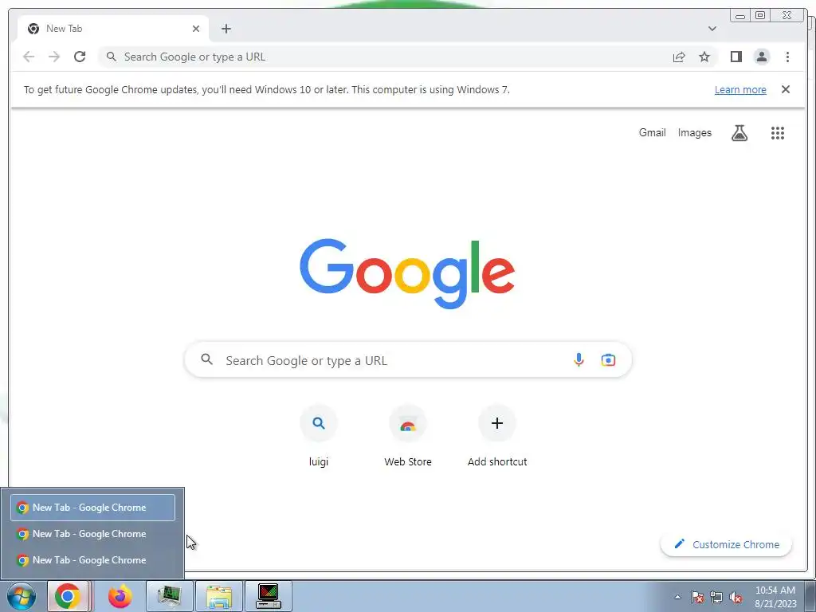The width and height of the screenshot is (816, 612).
Task: Click Customize Chrome button
Action: 726,544
